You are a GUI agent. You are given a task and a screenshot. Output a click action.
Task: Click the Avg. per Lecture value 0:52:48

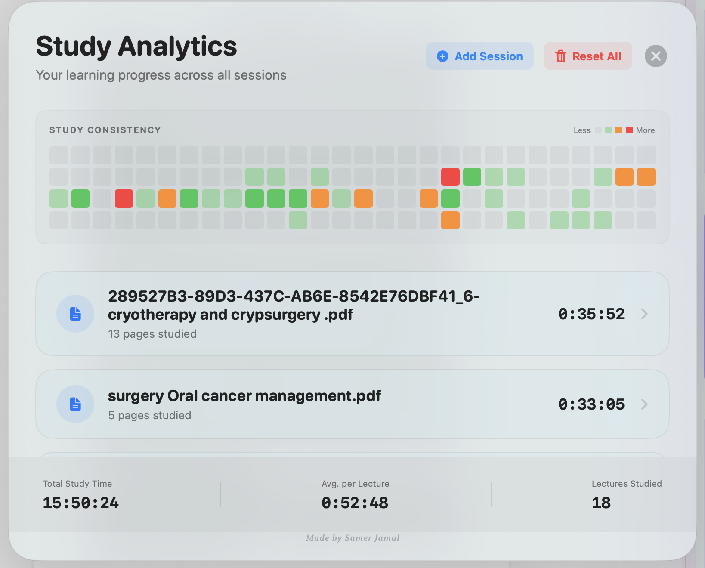(x=355, y=503)
